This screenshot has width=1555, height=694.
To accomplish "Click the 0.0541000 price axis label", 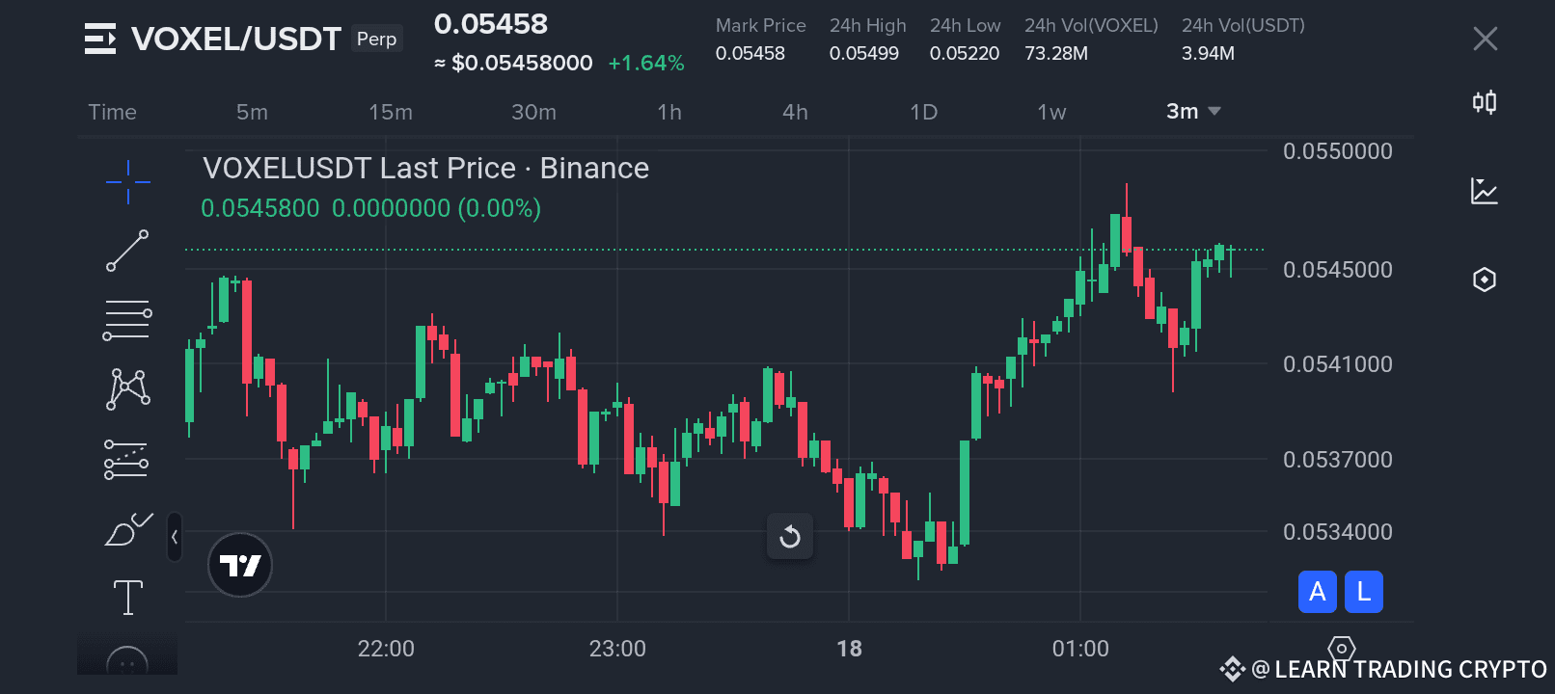I will click(1338, 364).
